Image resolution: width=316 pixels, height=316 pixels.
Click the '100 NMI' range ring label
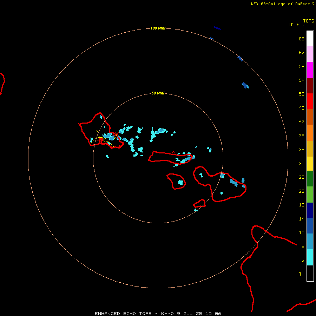[158, 28]
